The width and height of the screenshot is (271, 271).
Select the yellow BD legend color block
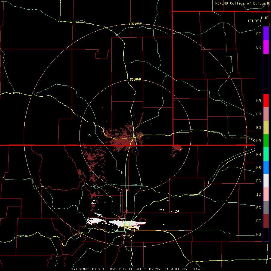(266, 128)
